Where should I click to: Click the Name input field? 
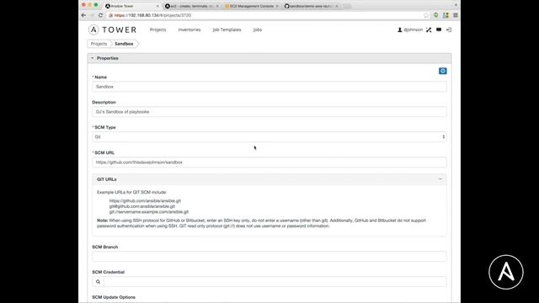click(x=269, y=87)
